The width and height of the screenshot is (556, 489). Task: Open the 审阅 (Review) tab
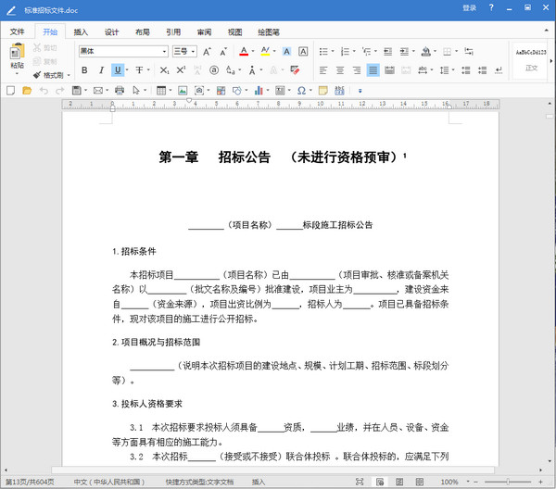(204, 31)
